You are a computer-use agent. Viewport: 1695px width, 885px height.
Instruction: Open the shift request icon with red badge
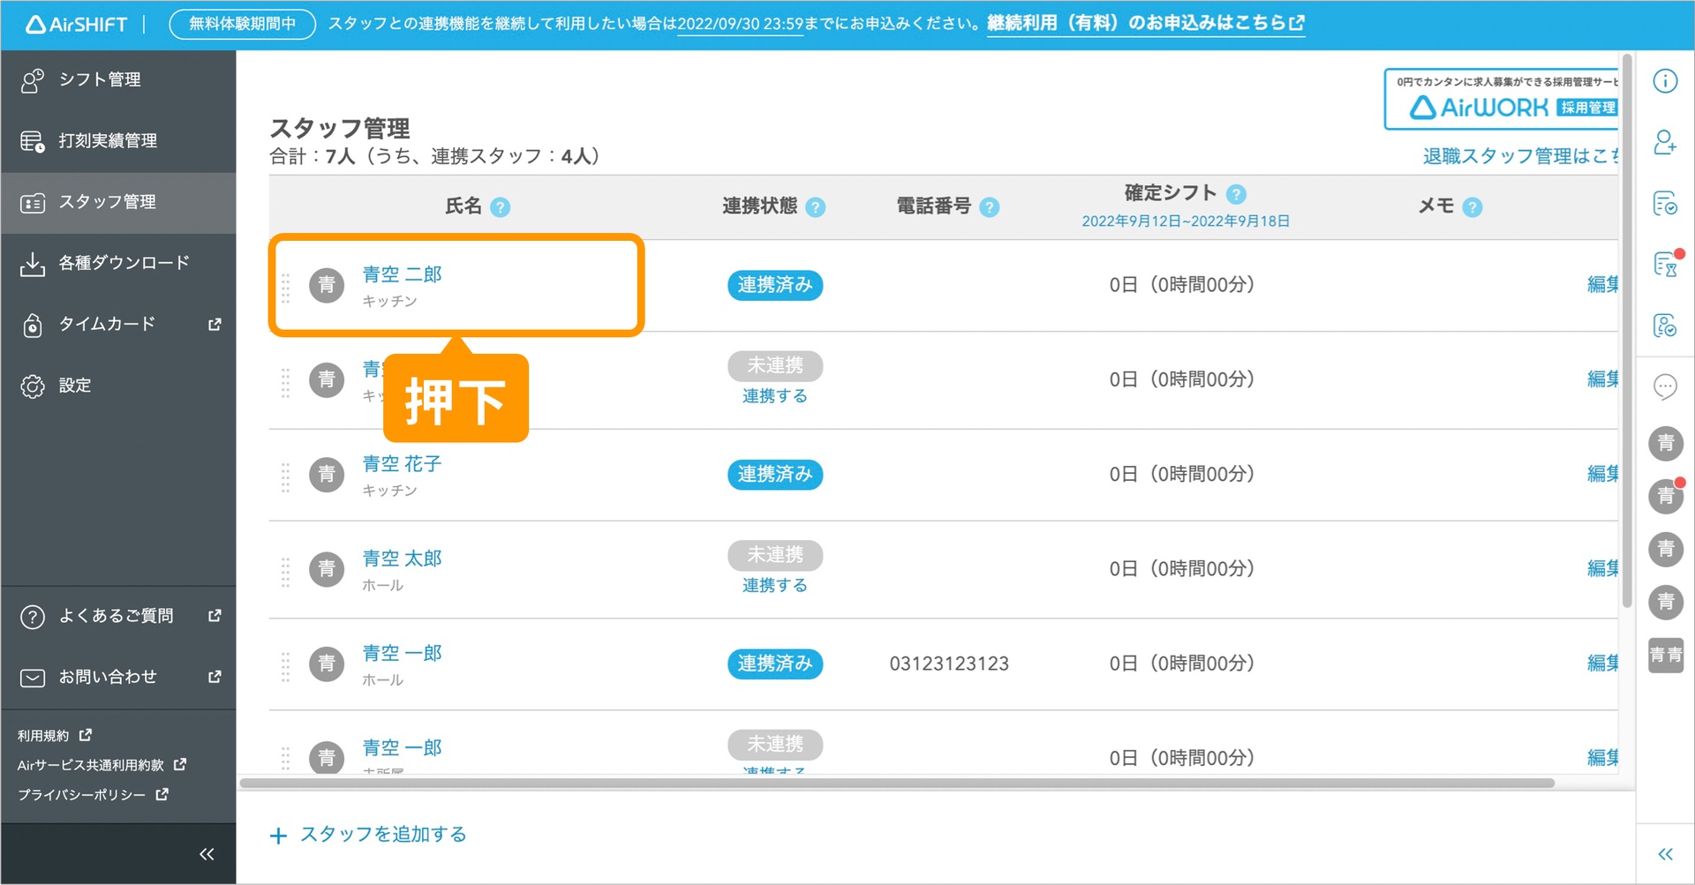point(1666,266)
